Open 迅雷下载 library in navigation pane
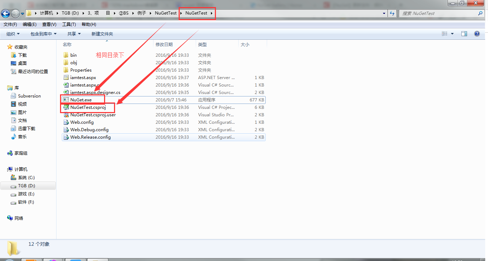The width and height of the screenshot is (488, 261). pos(27,128)
